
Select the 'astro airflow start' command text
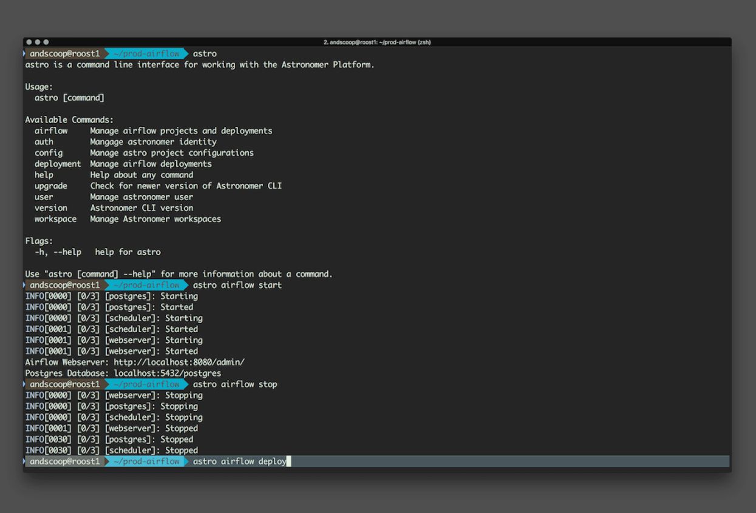(x=237, y=285)
